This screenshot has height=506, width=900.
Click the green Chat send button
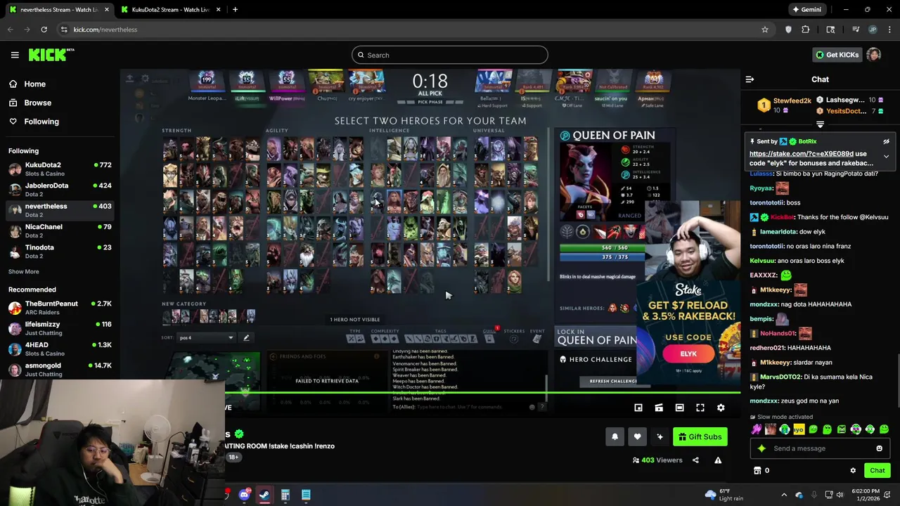877,471
